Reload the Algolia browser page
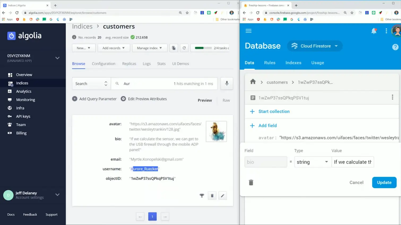 17,13
